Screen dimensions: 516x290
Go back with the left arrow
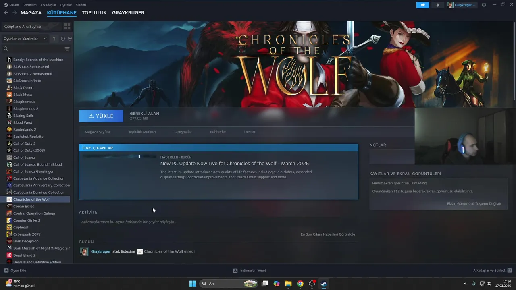[x=6, y=13]
